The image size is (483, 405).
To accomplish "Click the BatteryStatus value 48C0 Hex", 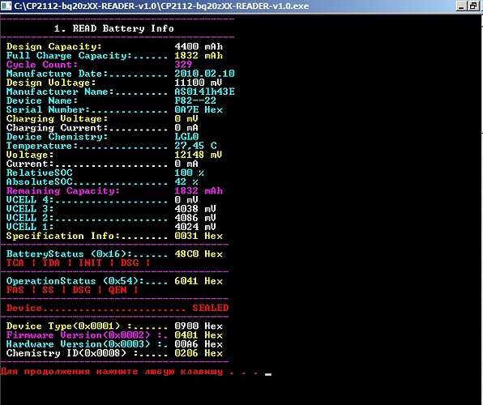I will [x=199, y=254].
